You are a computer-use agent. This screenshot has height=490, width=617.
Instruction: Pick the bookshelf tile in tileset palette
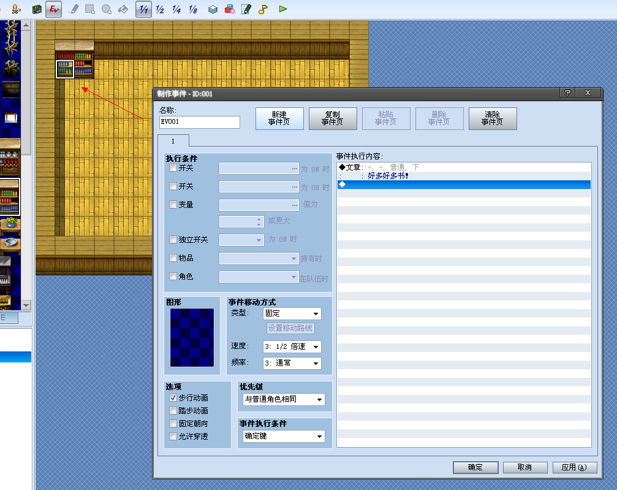(10, 197)
